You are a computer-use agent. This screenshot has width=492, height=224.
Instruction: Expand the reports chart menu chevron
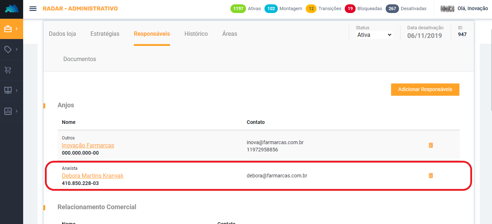(17, 111)
